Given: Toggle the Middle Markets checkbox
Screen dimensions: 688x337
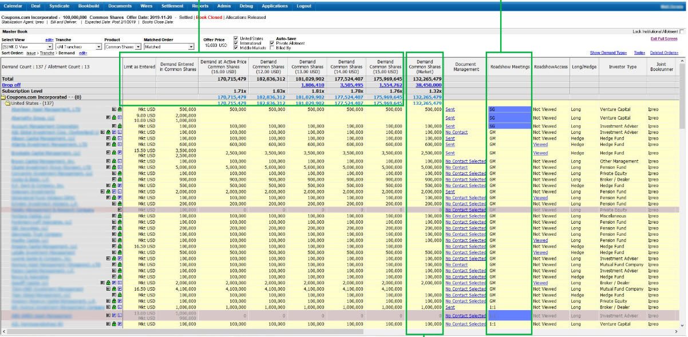Looking at the screenshot, I should pos(236,47).
